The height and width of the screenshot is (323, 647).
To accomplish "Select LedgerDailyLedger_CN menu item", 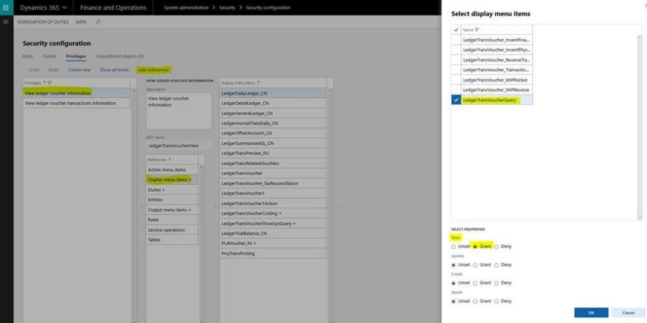I will pyautogui.click(x=273, y=93).
